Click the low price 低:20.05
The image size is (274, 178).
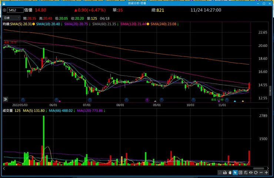click(x=61, y=18)
